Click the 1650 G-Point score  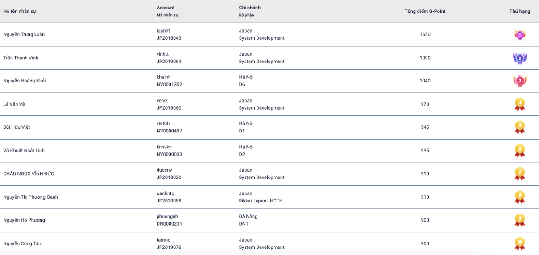coord(425,35)
